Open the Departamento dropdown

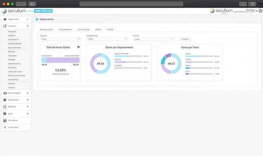tap(107, 39)
